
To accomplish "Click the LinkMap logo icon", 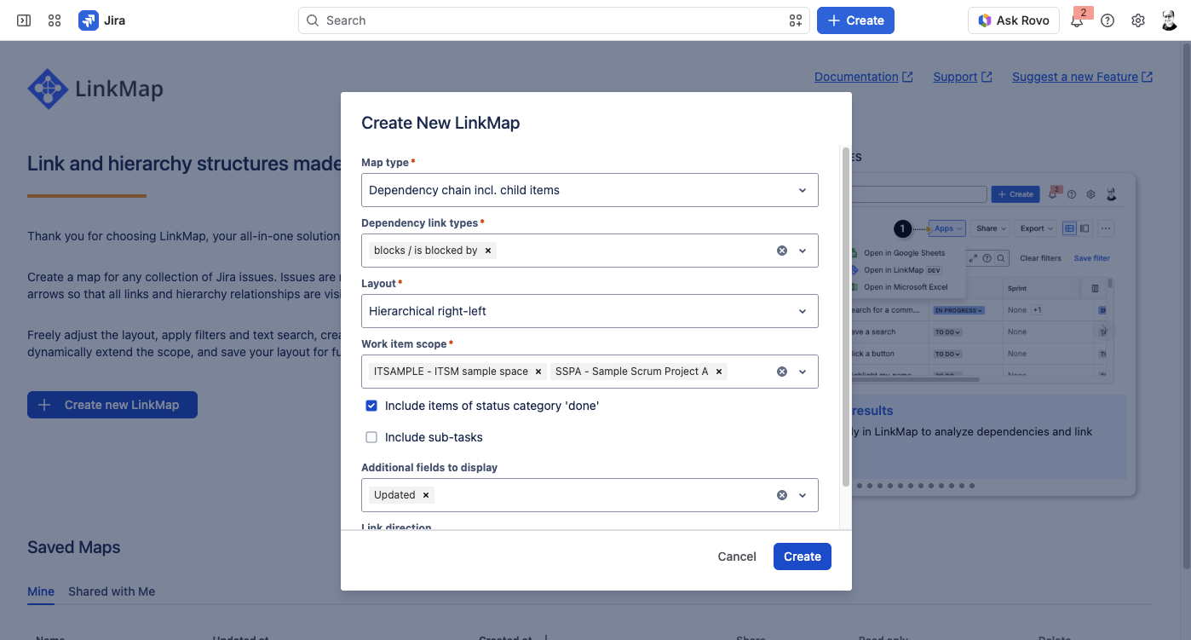I will tap(48, 89).
